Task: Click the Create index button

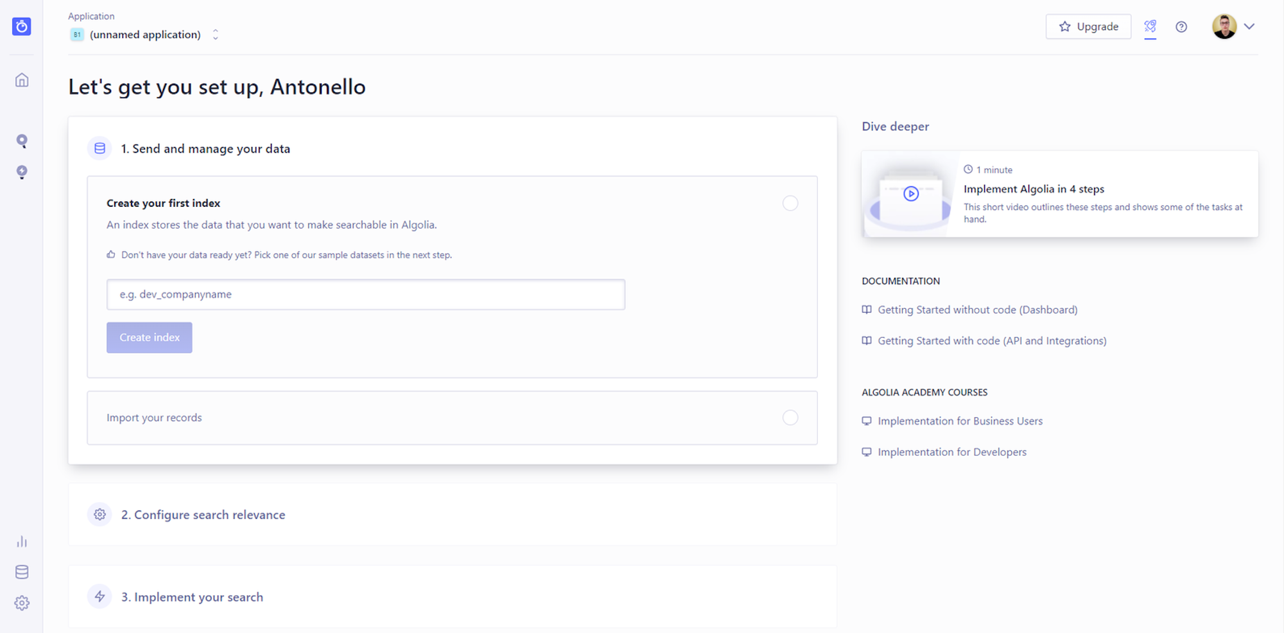Action: coord(150,338)
